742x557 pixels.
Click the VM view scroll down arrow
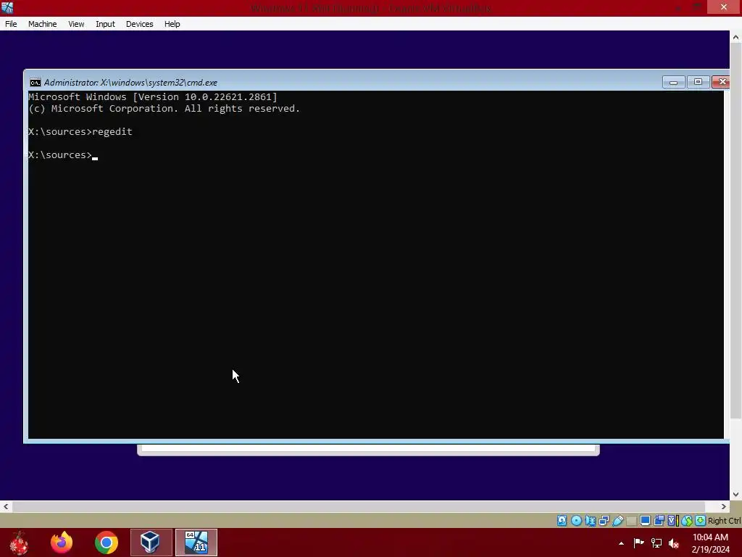tap(735, 494)
